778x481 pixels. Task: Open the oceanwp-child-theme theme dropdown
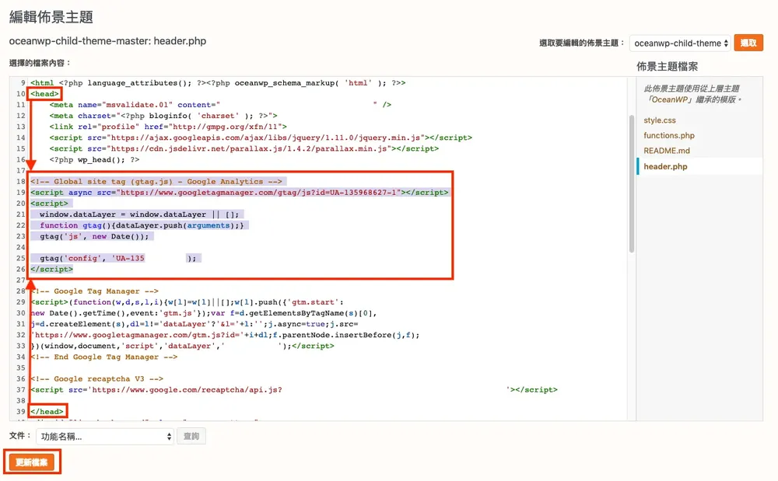point(681,43)
